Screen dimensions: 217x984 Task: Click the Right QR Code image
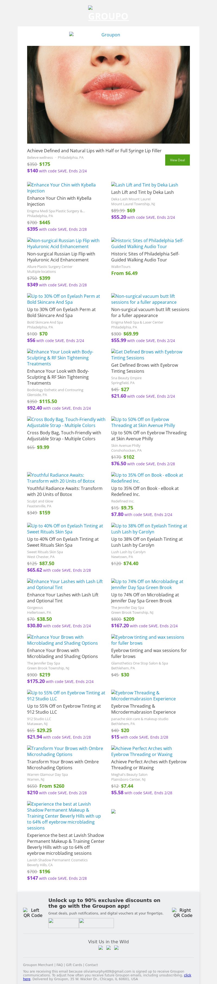pyautogui.click(x=183, y=913)
